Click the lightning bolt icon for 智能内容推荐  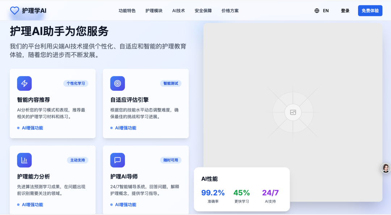24,83
